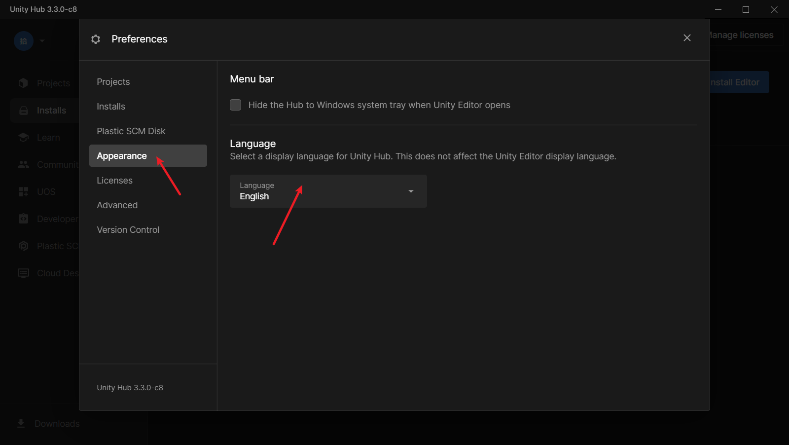Minimize the Unity Hub window
Viewport: 789px width, 445px height.
coord(718,9)
